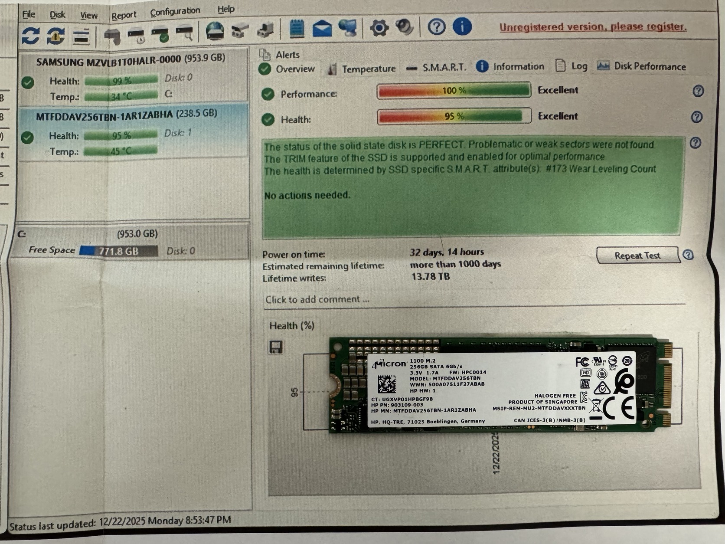
Task: Click the Performance 100 % bar
Action: pos(454,91)
